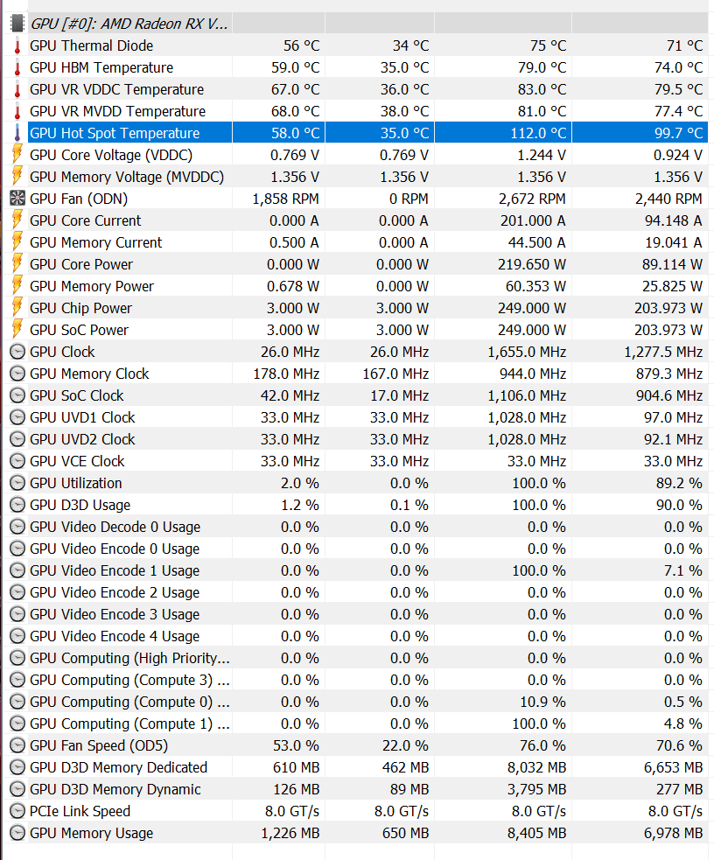Select the GPU Chip Power label
714x860 pixels.
(81, 308)
